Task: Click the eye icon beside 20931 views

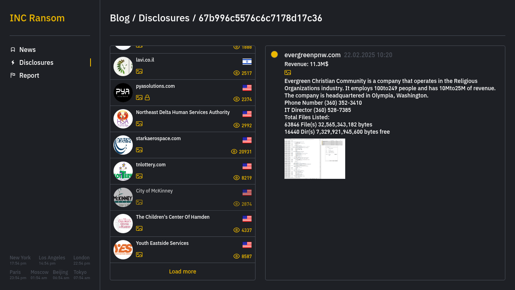Action: 234,151
